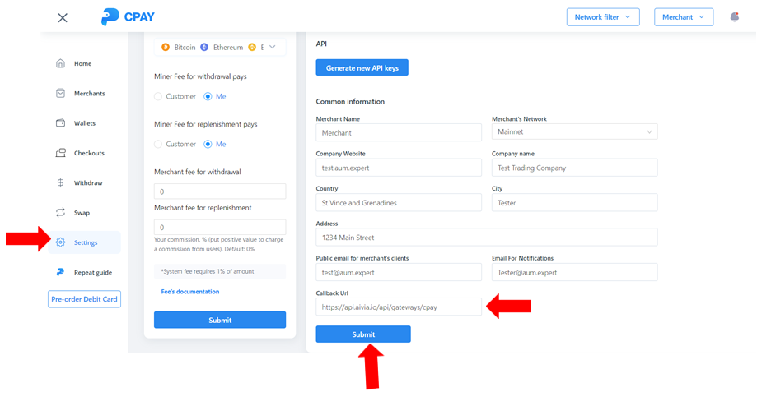Click the Callback Url input field
Viewport: 771px width, 406px height.
pos(399,307)
